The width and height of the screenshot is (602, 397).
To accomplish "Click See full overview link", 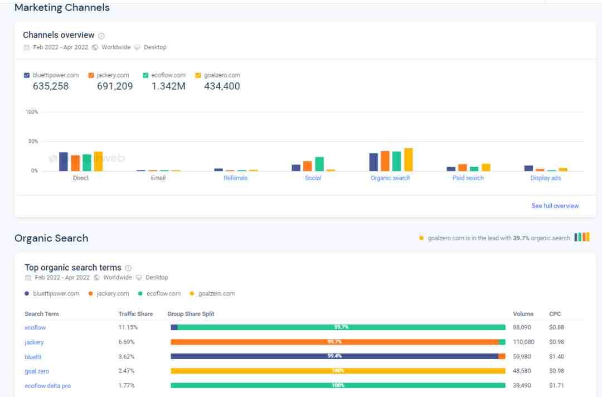I will 555,206.
